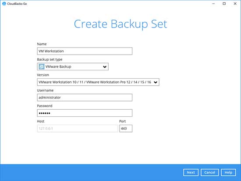This screenshot has height=181, width=241.
Task: Cancel the backup set creation
Action: (209, 172)
